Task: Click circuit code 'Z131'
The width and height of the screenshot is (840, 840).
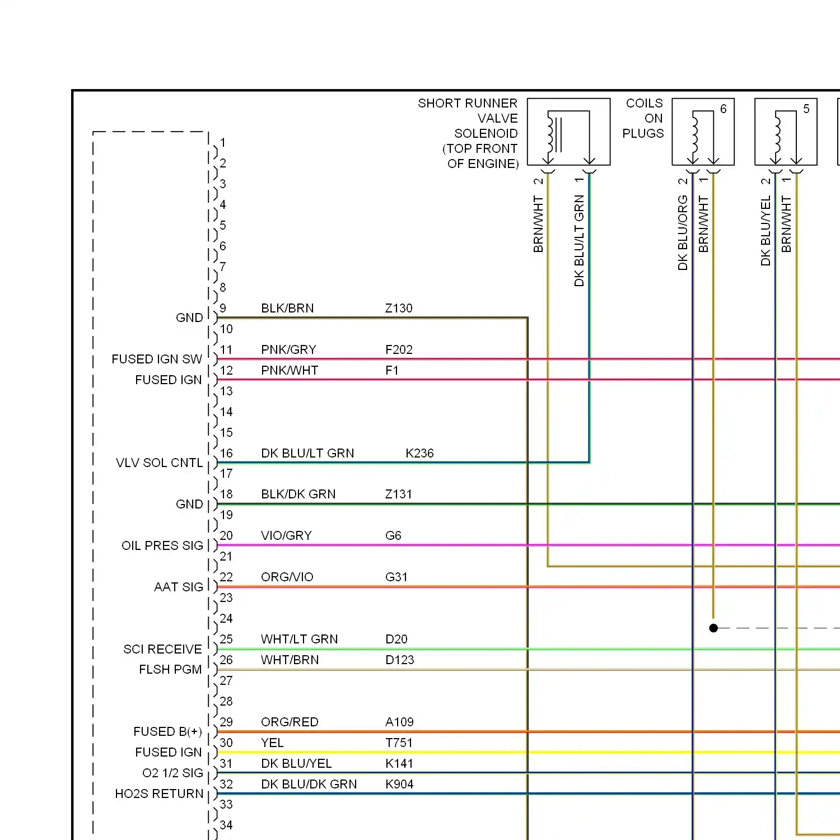Action: [x=398, y=494]
